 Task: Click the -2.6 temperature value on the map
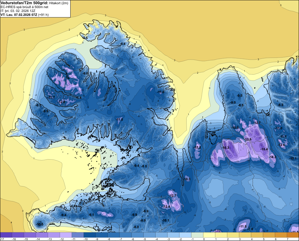(85, 38)
